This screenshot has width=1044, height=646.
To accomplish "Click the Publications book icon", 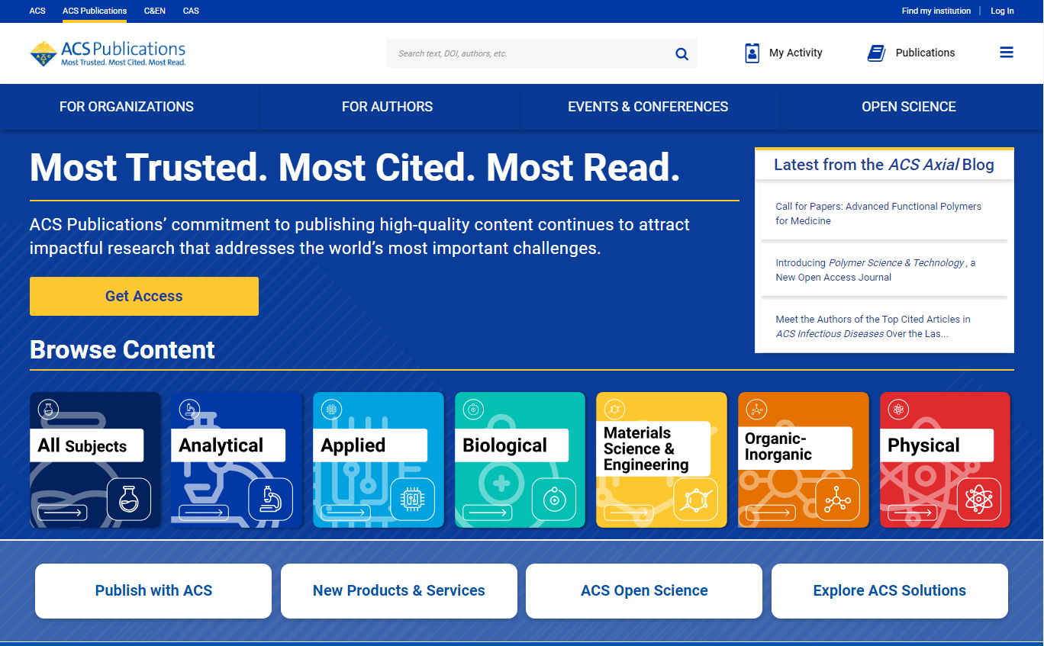I will [x=876, y=53].
